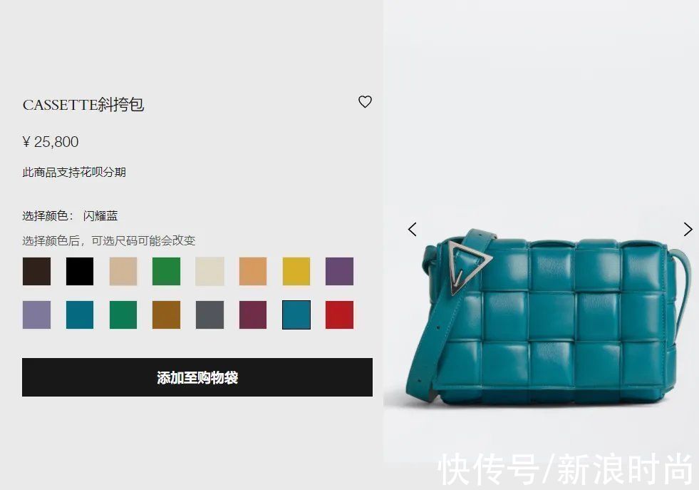This screenshot has width=699, height=490.
Task: Choose the cream white color swatch
Action: 209,271
